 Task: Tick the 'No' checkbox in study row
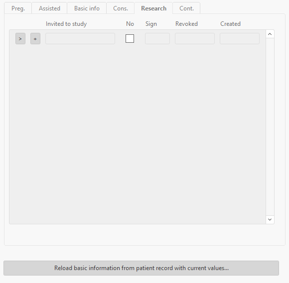[x=130, y=39]
